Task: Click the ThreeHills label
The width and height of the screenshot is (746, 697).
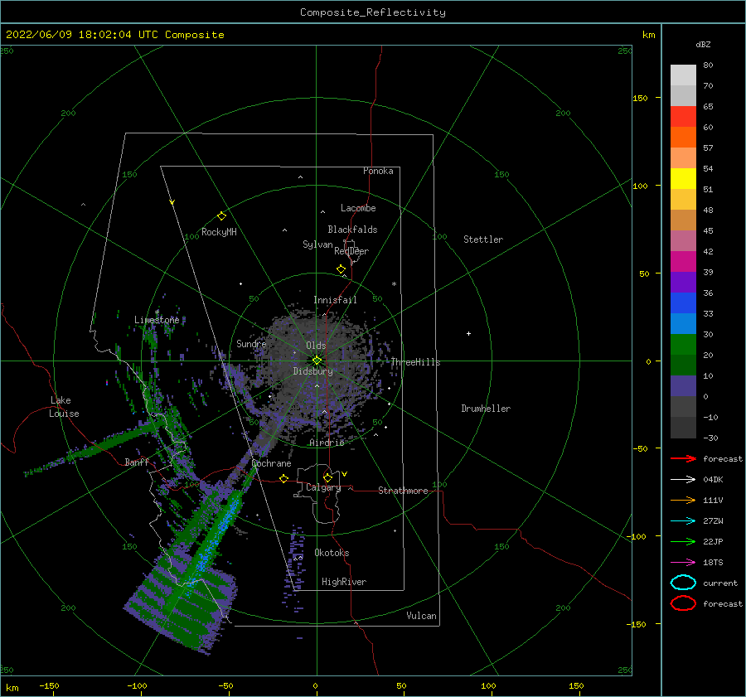Action: (x=415, y=362)
